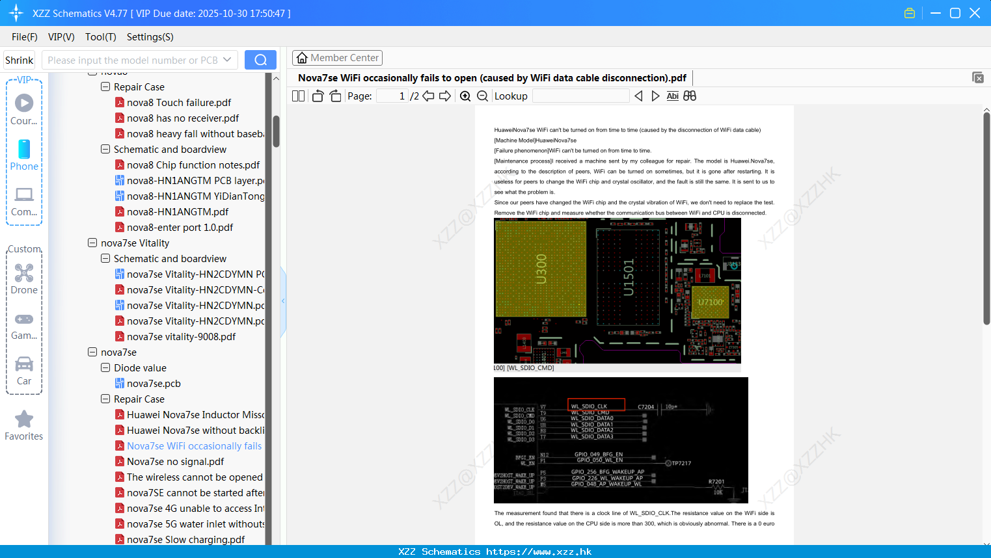Screen dimensions: 991x558
Task: Open nova8-HN1ANGTM.pdf
Action: 178,211
